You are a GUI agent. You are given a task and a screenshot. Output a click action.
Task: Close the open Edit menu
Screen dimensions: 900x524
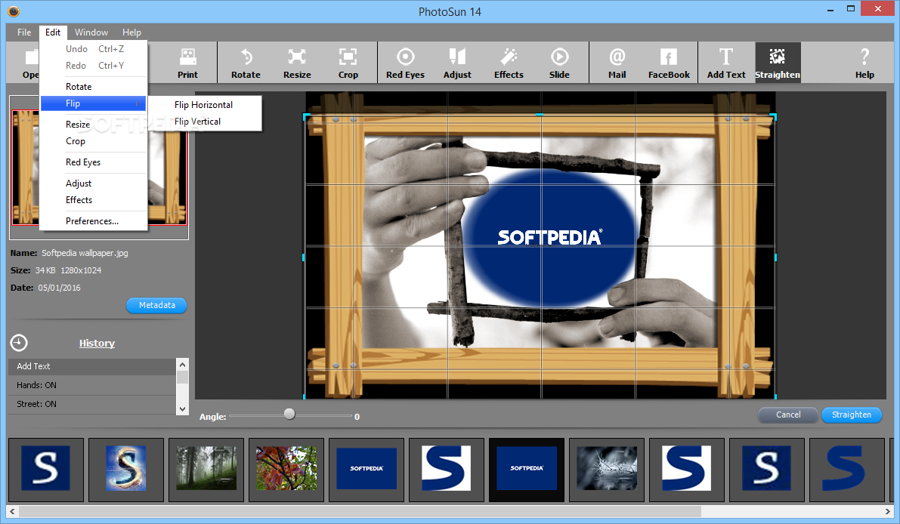pyautogui.click(x=53, y=32)
